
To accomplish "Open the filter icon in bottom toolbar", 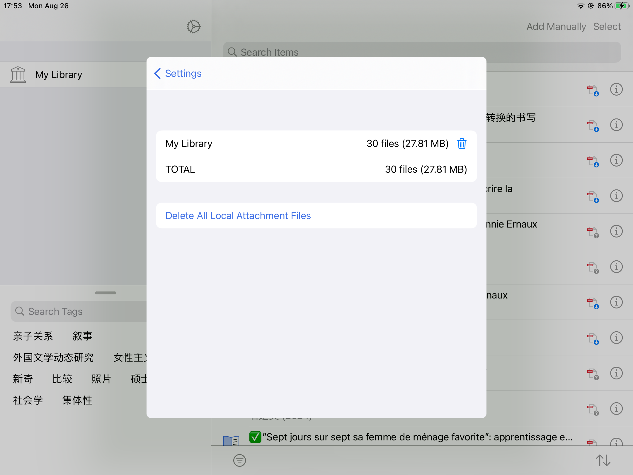I will (239, 460).
